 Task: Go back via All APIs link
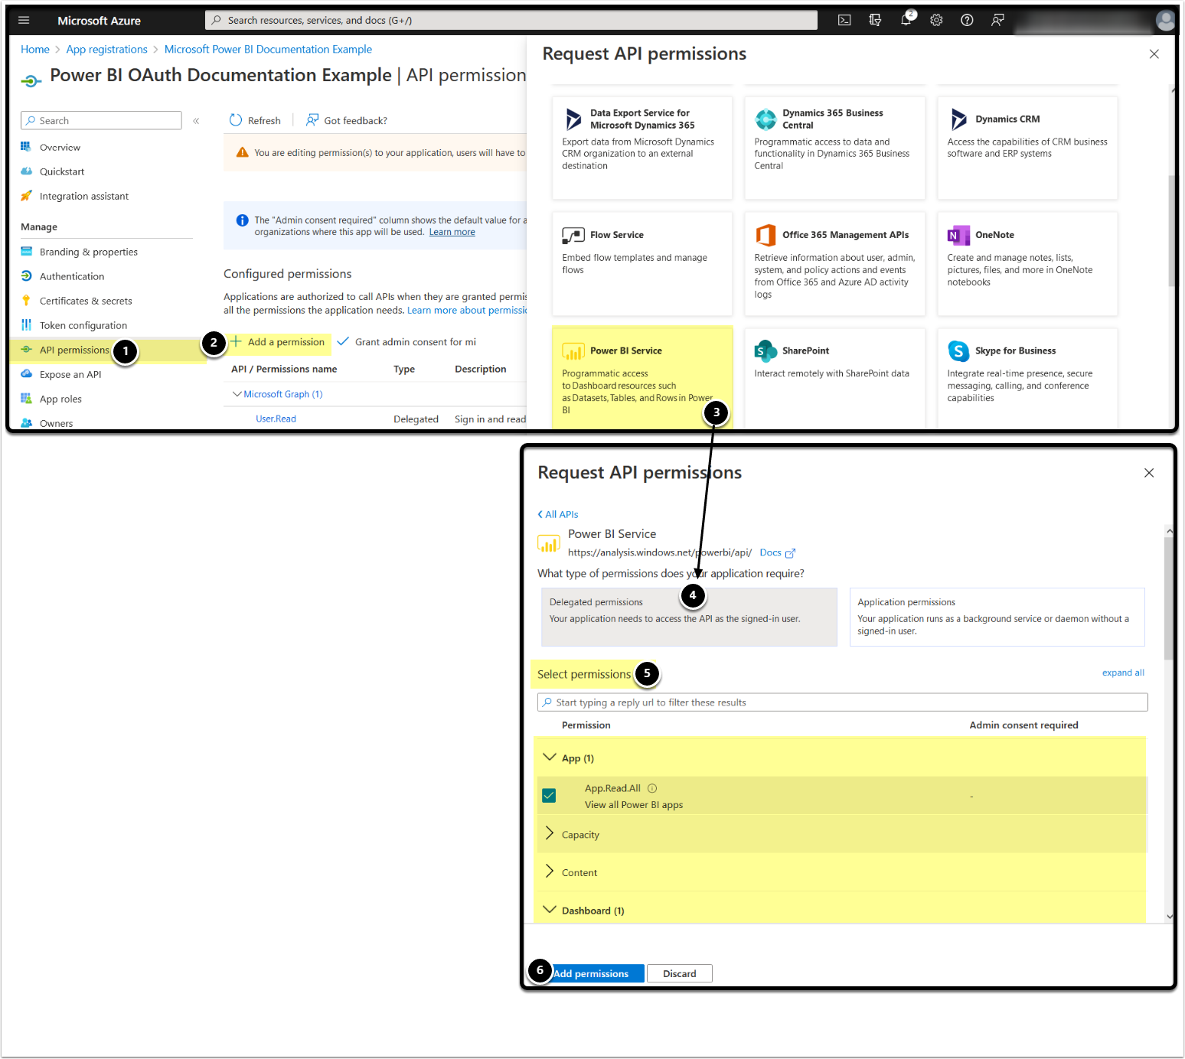[x=558, y=514]
